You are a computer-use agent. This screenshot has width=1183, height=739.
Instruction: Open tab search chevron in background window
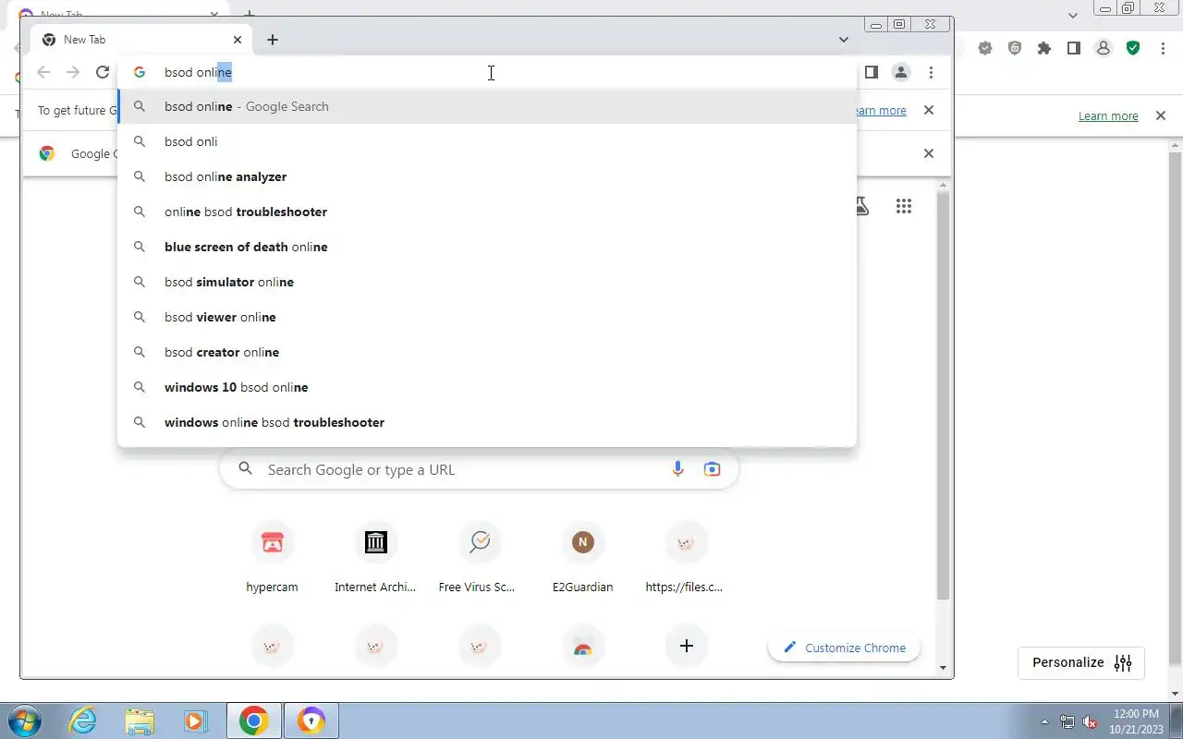click(1073, 15)
